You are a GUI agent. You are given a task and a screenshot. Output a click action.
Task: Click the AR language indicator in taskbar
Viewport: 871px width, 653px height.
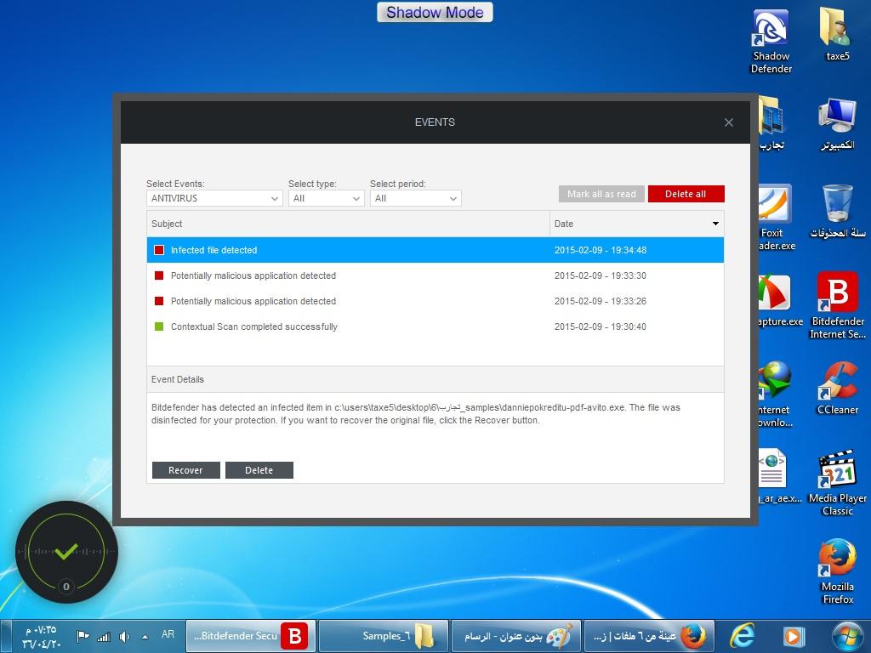click(x=168, y=634)
